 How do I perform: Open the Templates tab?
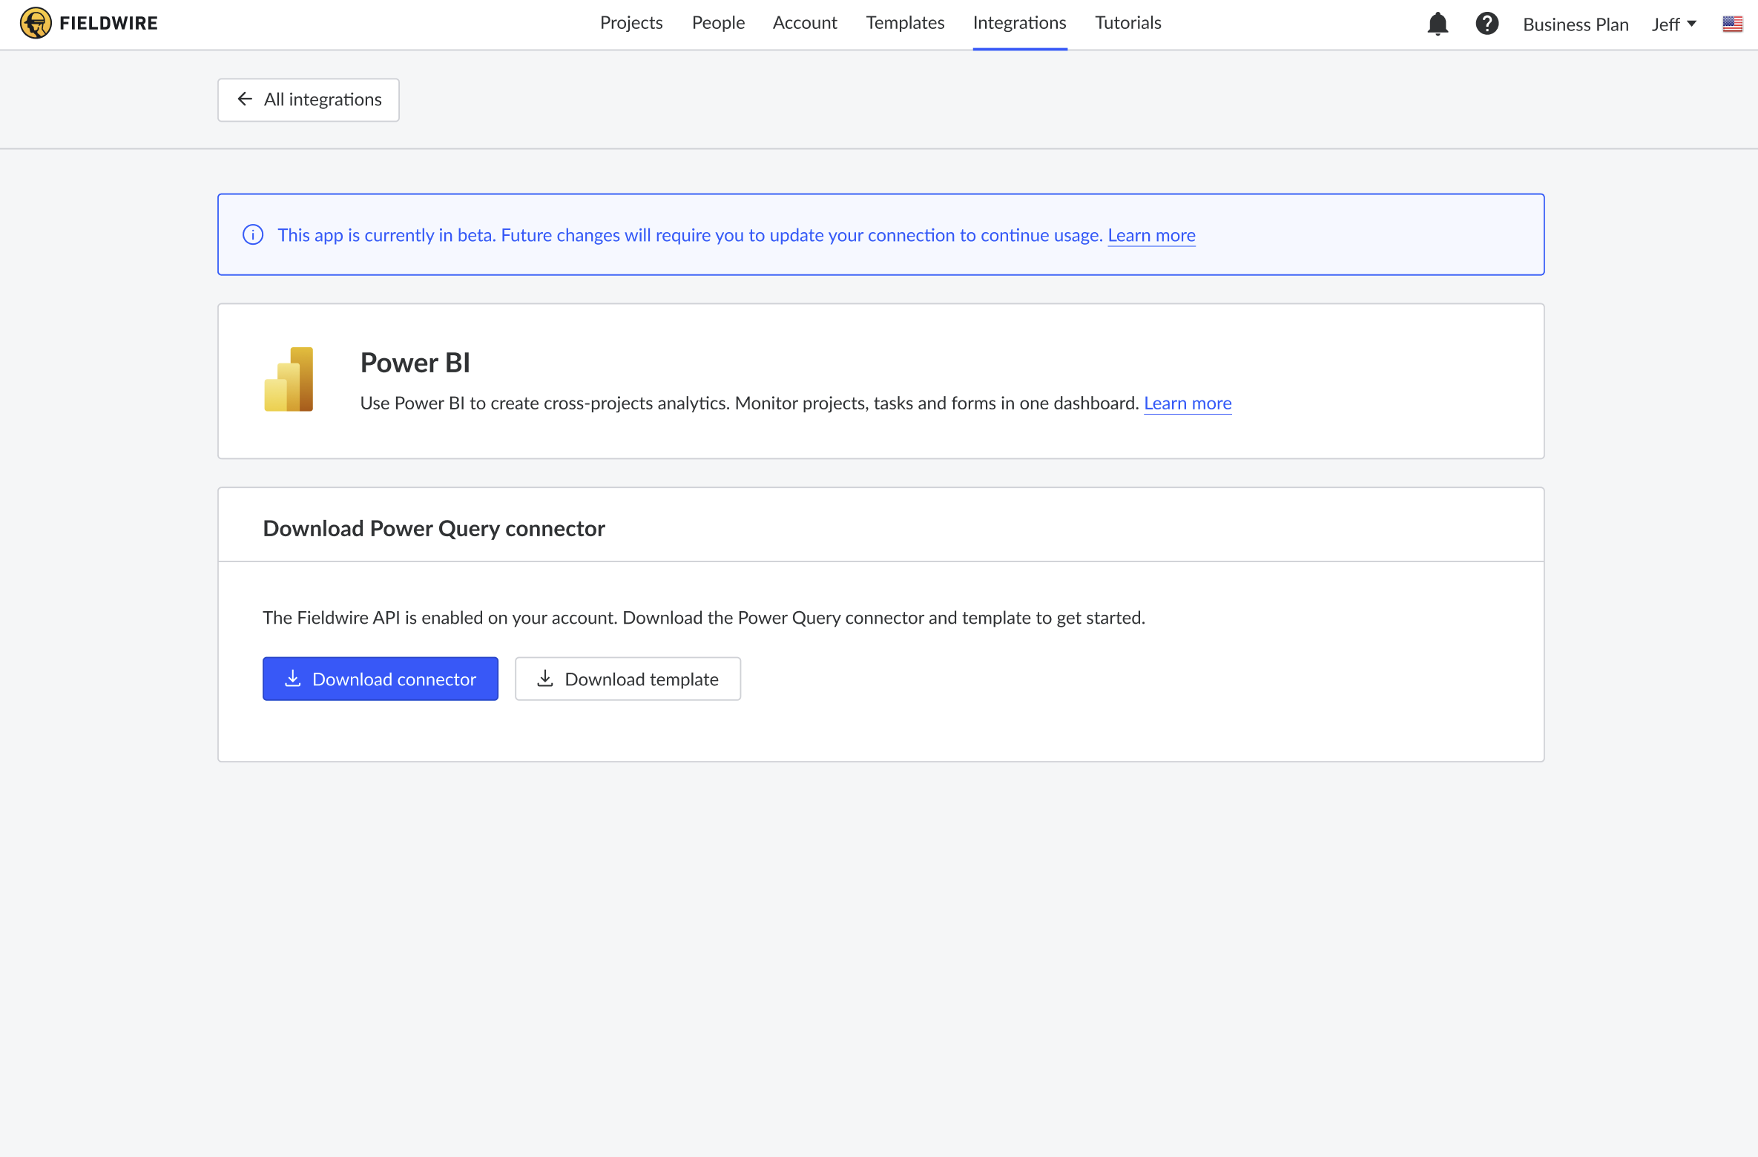[x=905, y=23]
